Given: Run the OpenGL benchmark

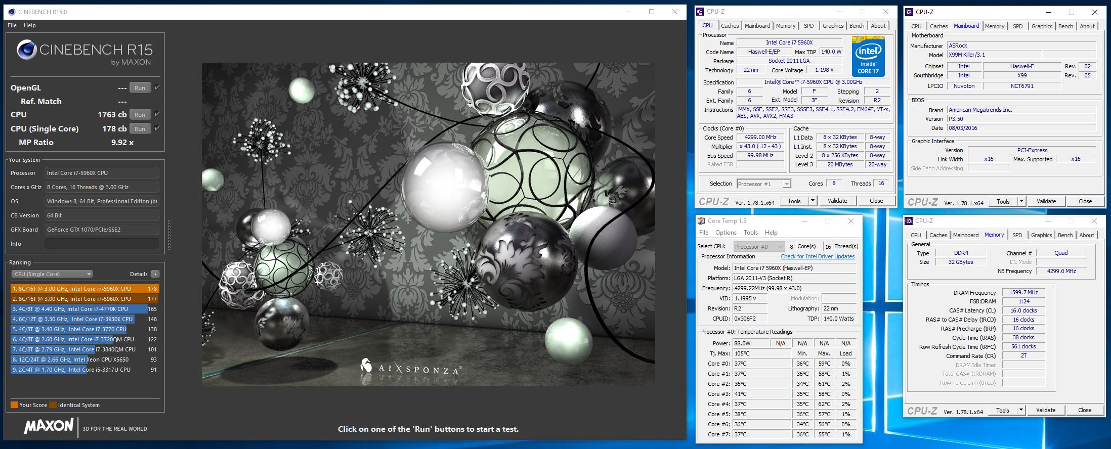Looking at the screenshot, I should click(x=140, y=88).
